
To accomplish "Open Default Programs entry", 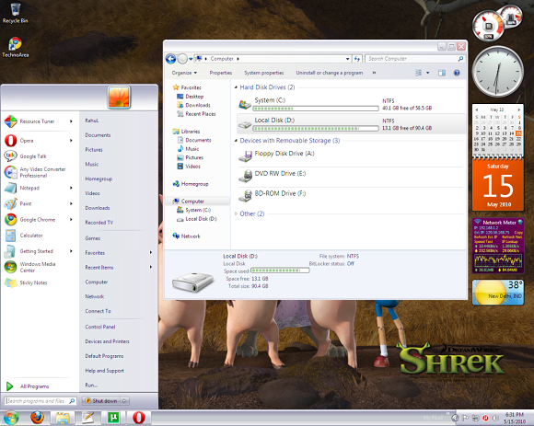I will (104, 356).
